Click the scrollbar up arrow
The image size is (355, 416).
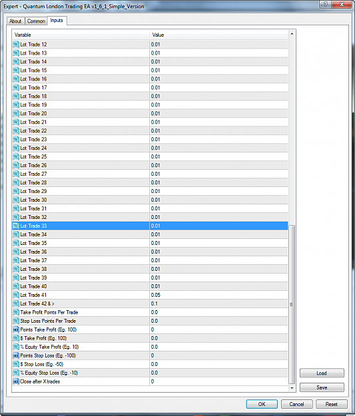click(x=292, y=34)
